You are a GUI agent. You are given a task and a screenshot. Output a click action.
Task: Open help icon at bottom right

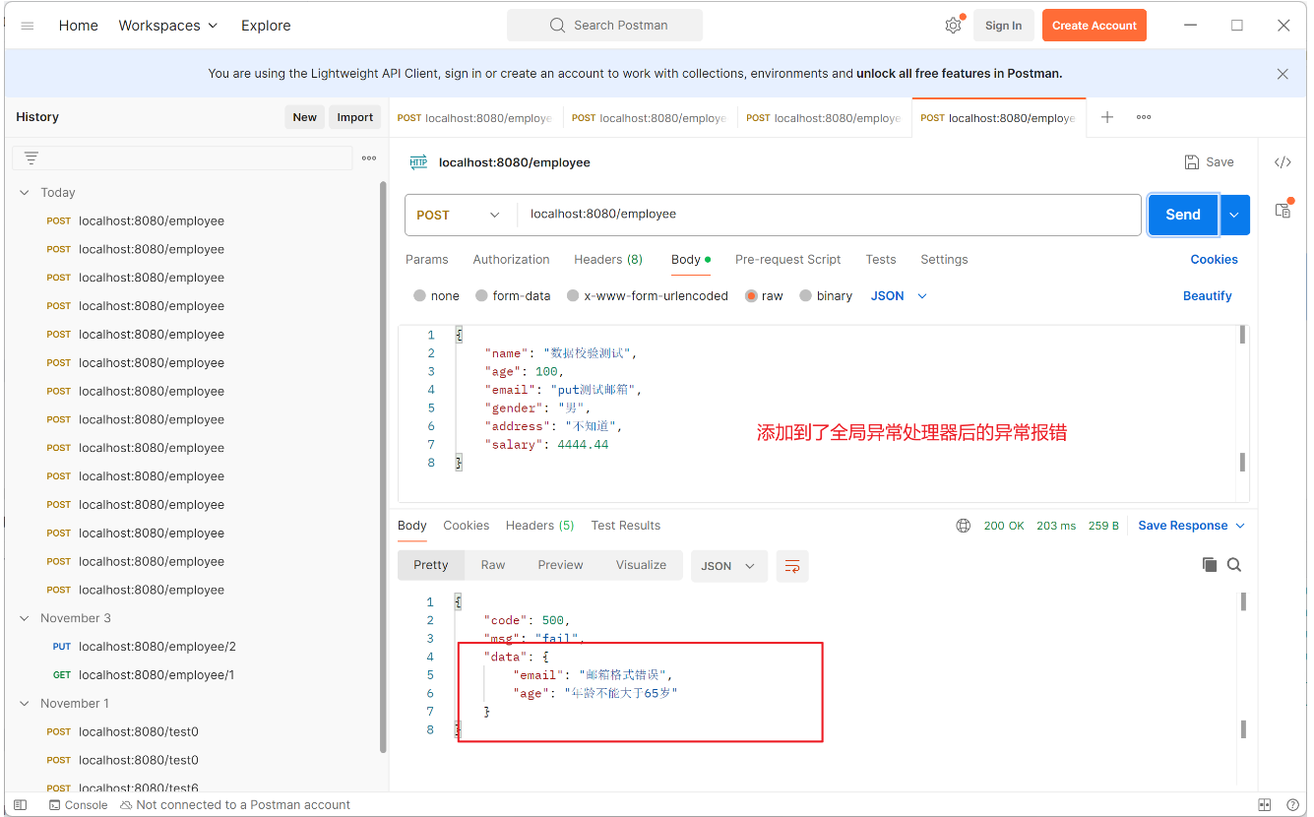[1291, 805]
